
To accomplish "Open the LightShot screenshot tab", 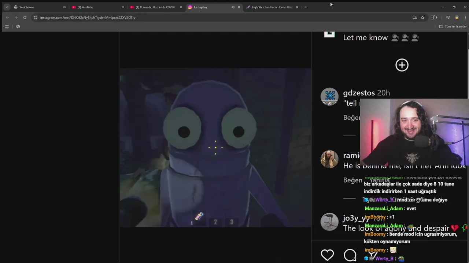I will [x=272, y=7].
